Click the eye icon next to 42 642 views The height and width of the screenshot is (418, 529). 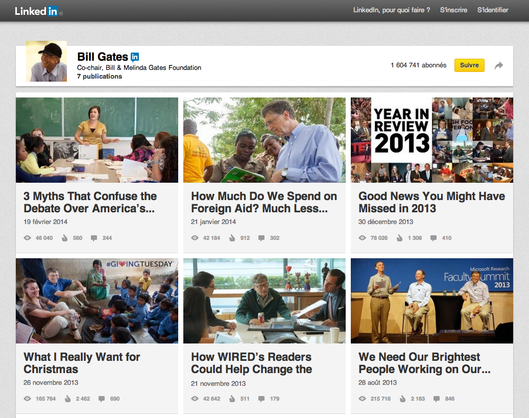(x=195, y=399)
